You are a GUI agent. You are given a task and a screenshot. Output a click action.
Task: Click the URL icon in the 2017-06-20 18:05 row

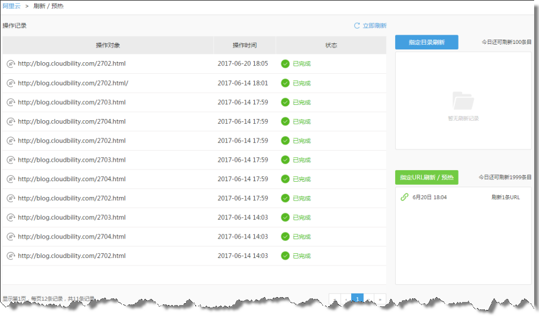(x=10, y=63)
